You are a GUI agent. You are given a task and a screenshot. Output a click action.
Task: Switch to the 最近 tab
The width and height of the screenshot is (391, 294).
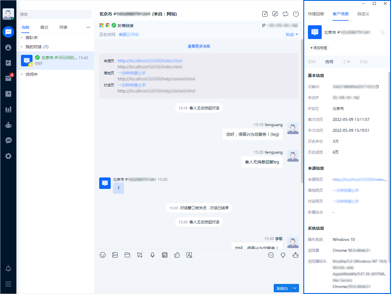tap(44, 27)
